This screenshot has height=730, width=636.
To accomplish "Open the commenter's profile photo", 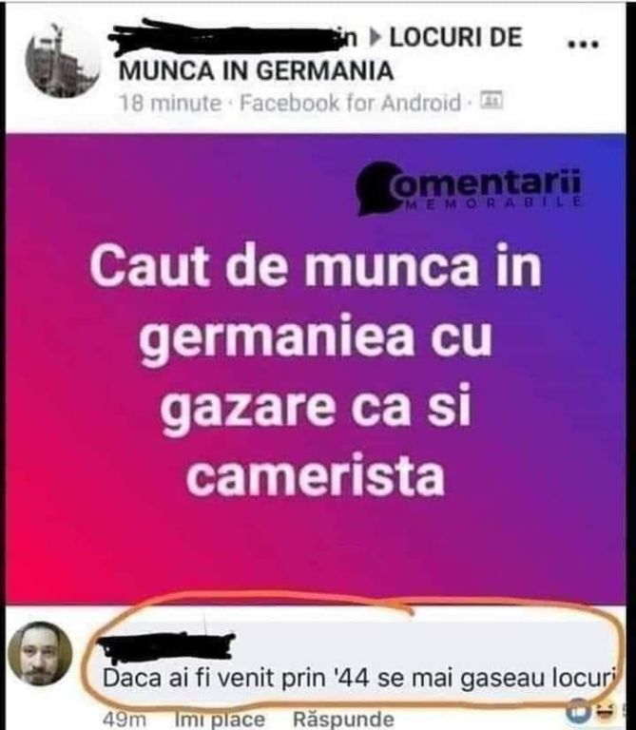I will [x=41, y=654].
